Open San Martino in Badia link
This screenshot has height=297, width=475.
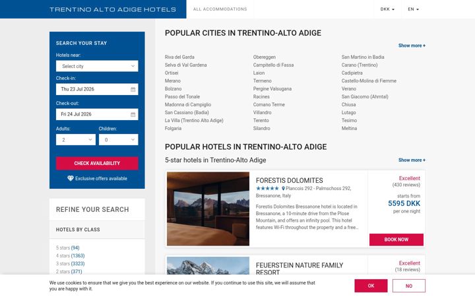point(363,57)
